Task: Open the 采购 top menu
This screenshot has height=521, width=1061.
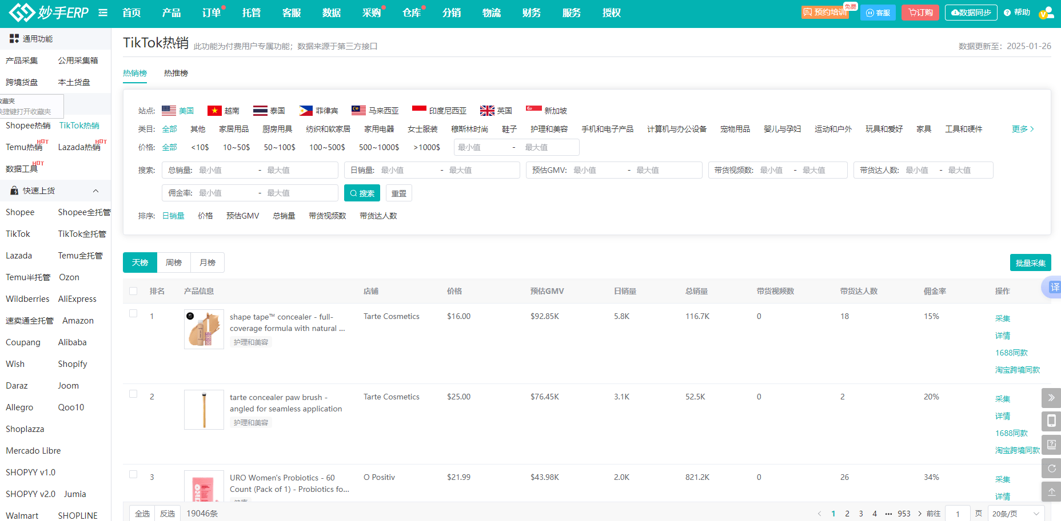Action: pos(372,13)
